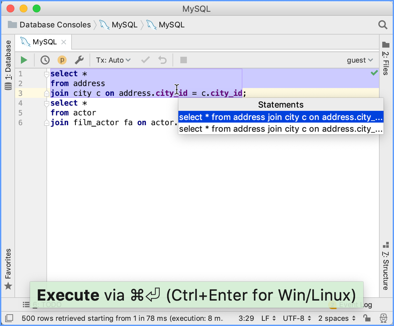
Task: Close the MySQL editor tab
Action: [64, 42]
